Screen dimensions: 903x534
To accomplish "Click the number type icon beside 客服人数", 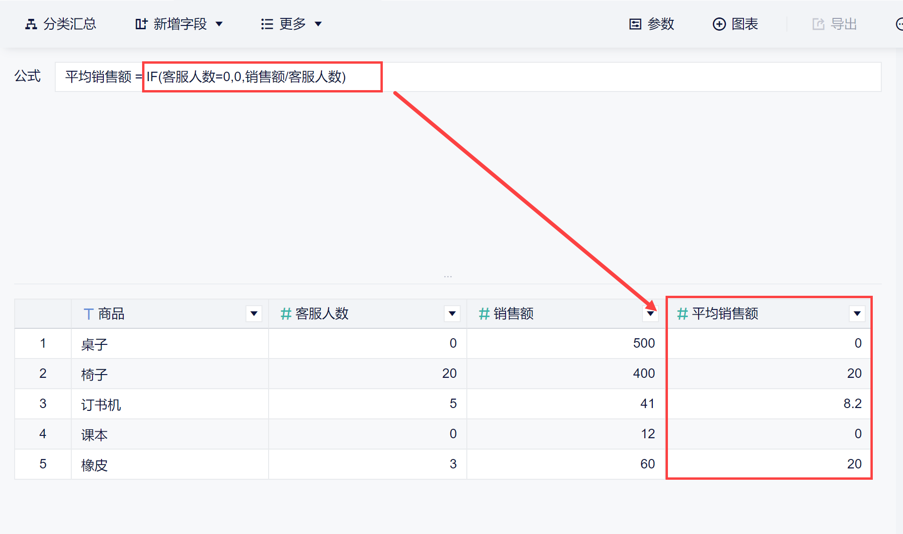I will tap(286, 314).
